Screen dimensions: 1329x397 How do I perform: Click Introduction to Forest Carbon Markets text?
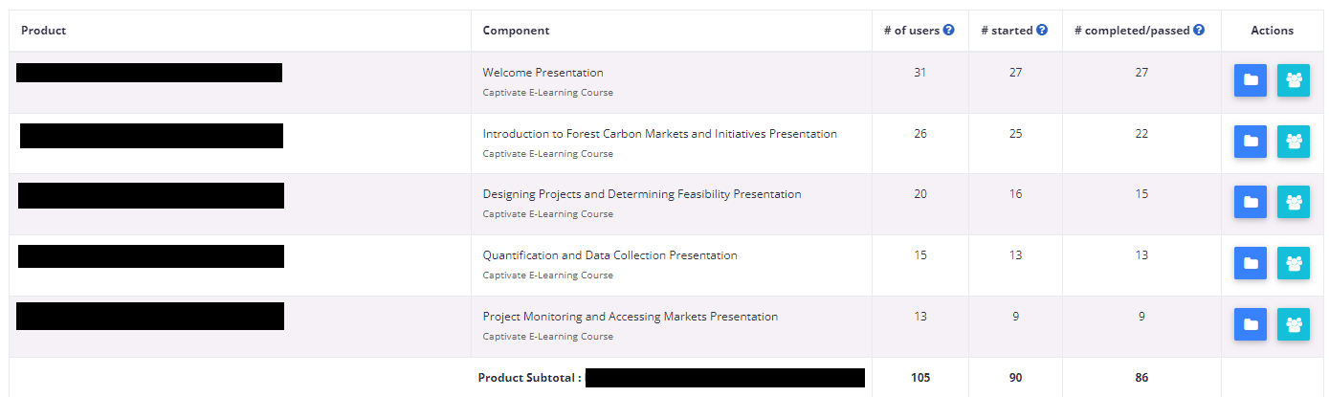pyautogui.click(x=659, y=134)
